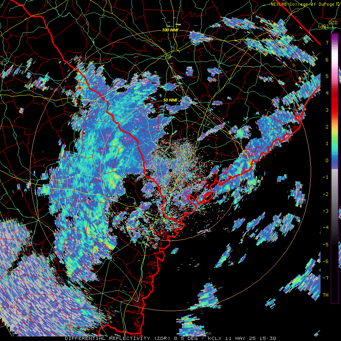The image size is (341, 341).
Task: Click the "-5" value on the color scale
Action: click(325, 245)
